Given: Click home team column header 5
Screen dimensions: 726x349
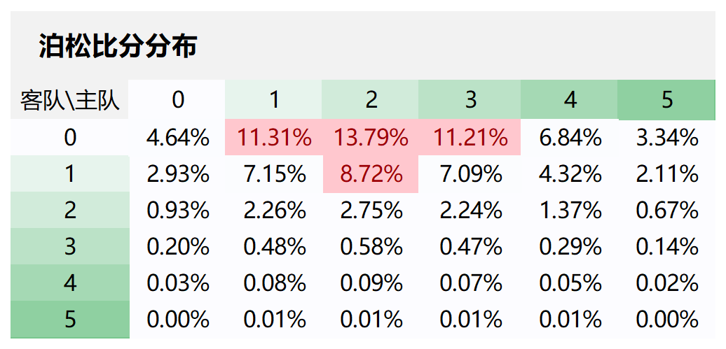Looking at the screenshot, I should (666, 100).
